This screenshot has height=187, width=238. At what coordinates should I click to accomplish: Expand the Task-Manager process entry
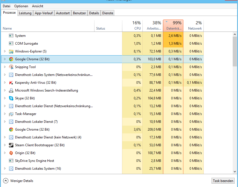coord(5,114)
